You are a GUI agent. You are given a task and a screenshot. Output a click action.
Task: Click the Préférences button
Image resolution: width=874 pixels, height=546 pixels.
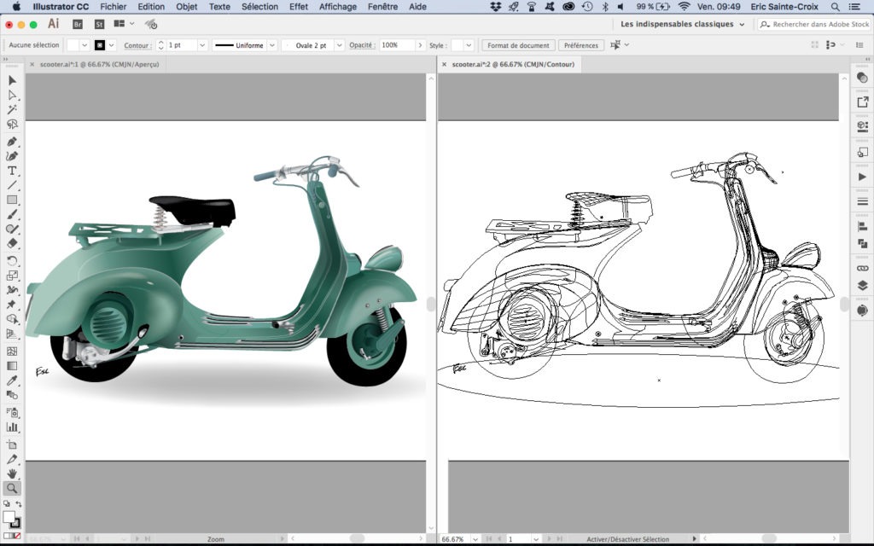(x=580, y=45)
